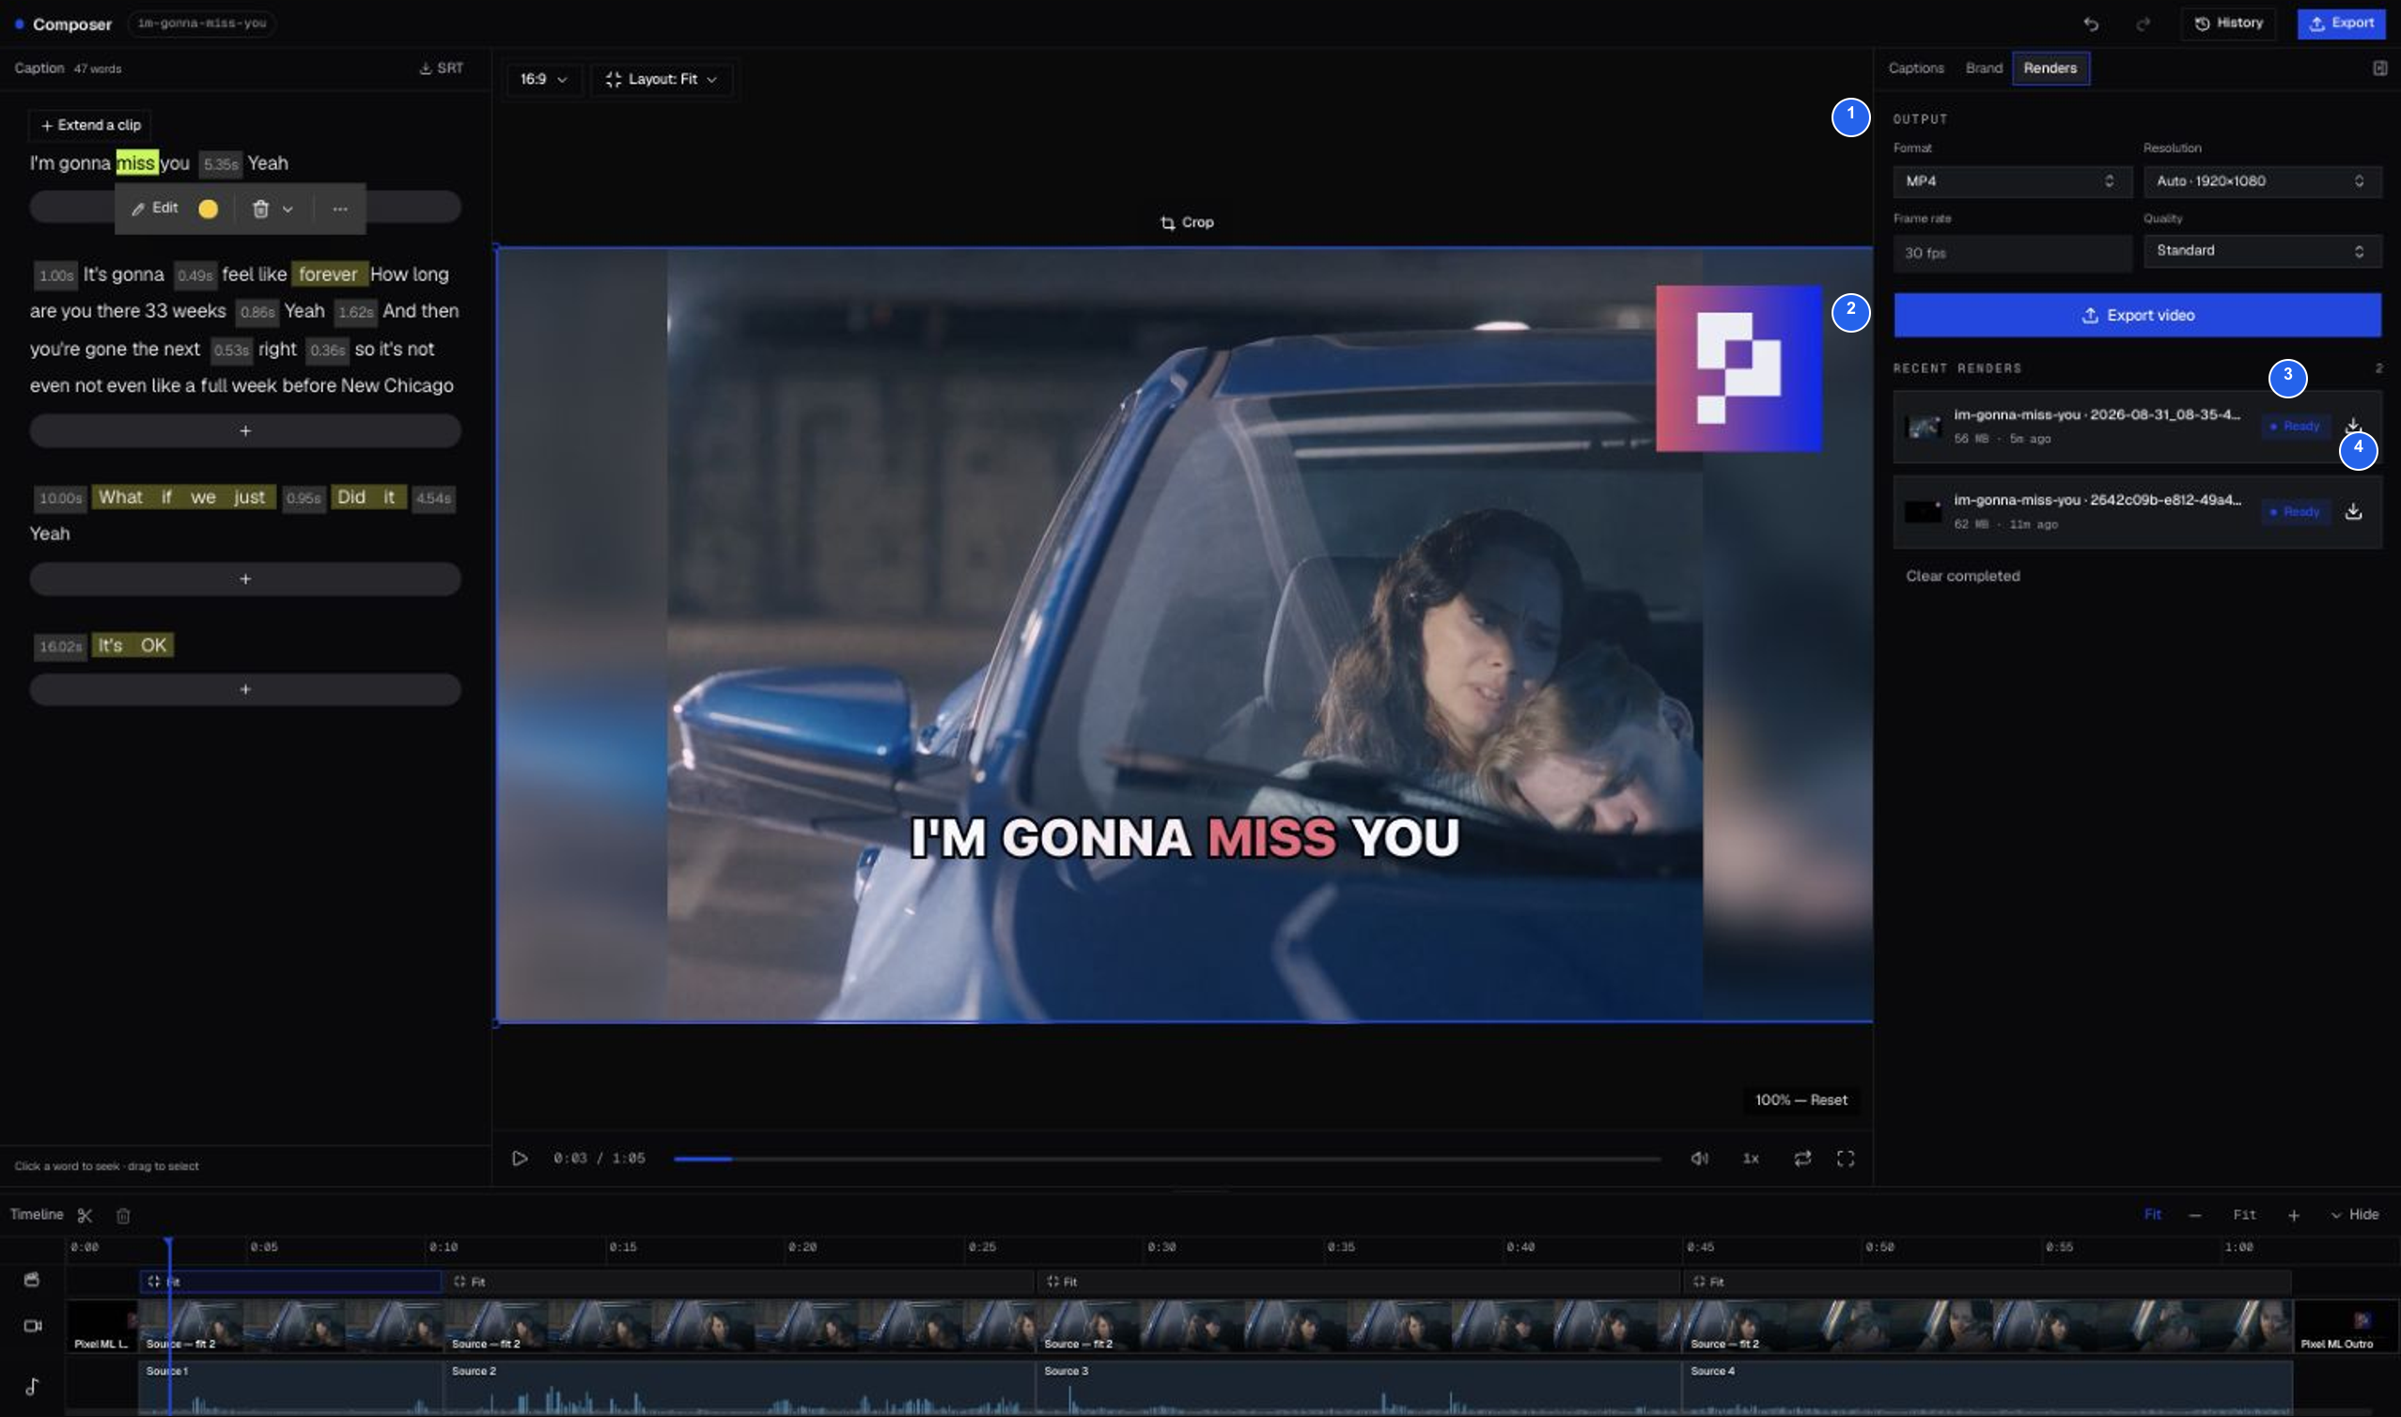The height and width of the screenshot is (1417, 2401).
Task: Add a clip after 'New Chicago' paragraph
Action: pyautogui.click(x=245, y=430)
